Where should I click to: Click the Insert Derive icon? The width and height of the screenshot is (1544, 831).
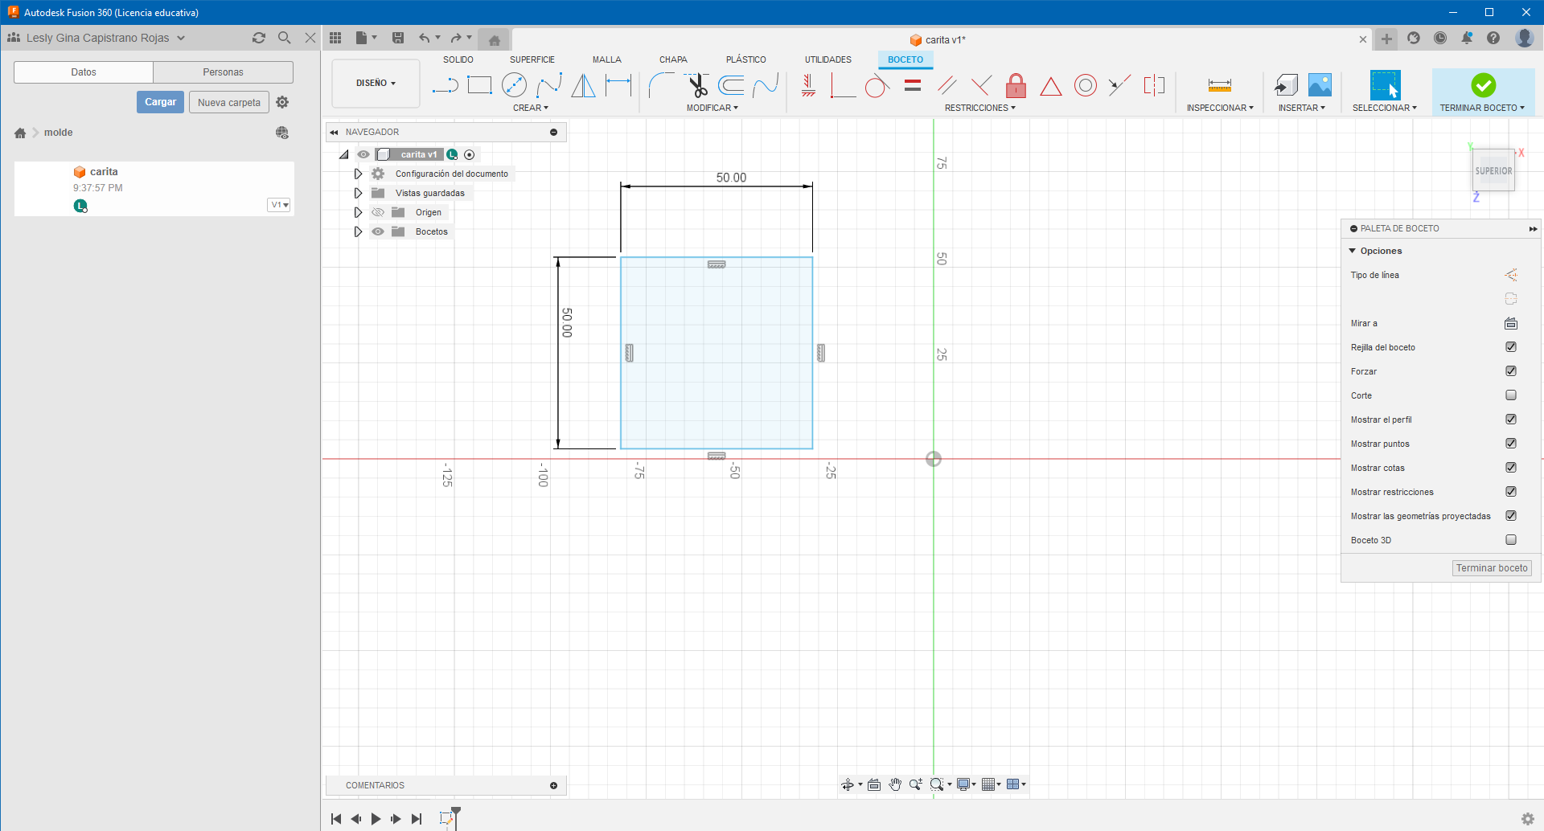pyautogui.click(x=1286, y=85)
